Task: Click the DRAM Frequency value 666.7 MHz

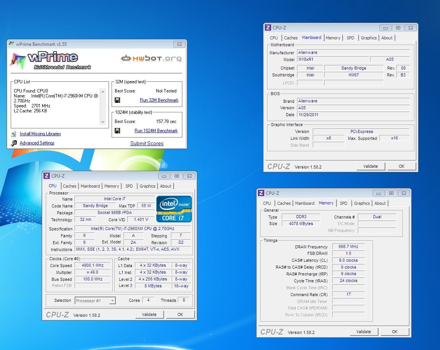Action: tap(348, 246)
